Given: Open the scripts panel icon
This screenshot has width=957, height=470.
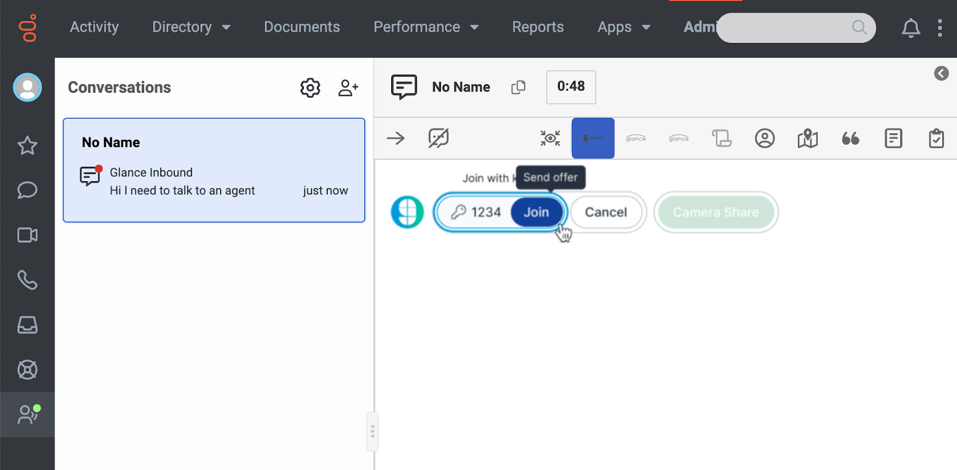Looking at the screenshot, I should 721,139.
